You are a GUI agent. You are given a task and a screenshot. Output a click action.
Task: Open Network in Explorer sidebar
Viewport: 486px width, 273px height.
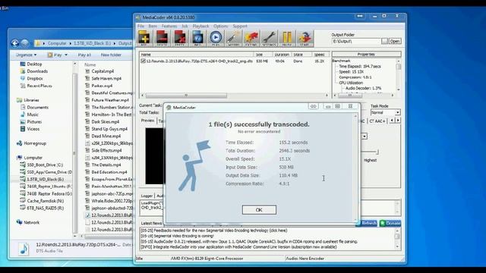pos(31,222)
